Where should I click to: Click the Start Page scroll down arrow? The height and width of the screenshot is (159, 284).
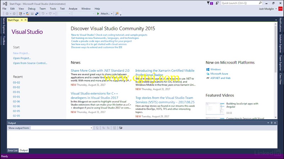point(276,117)
